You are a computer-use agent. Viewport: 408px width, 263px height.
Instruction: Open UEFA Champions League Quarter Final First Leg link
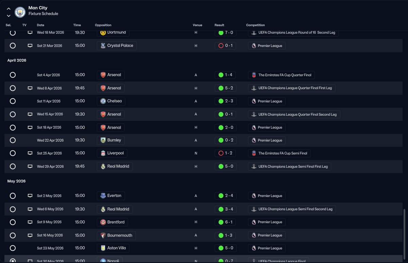[292, 88]
